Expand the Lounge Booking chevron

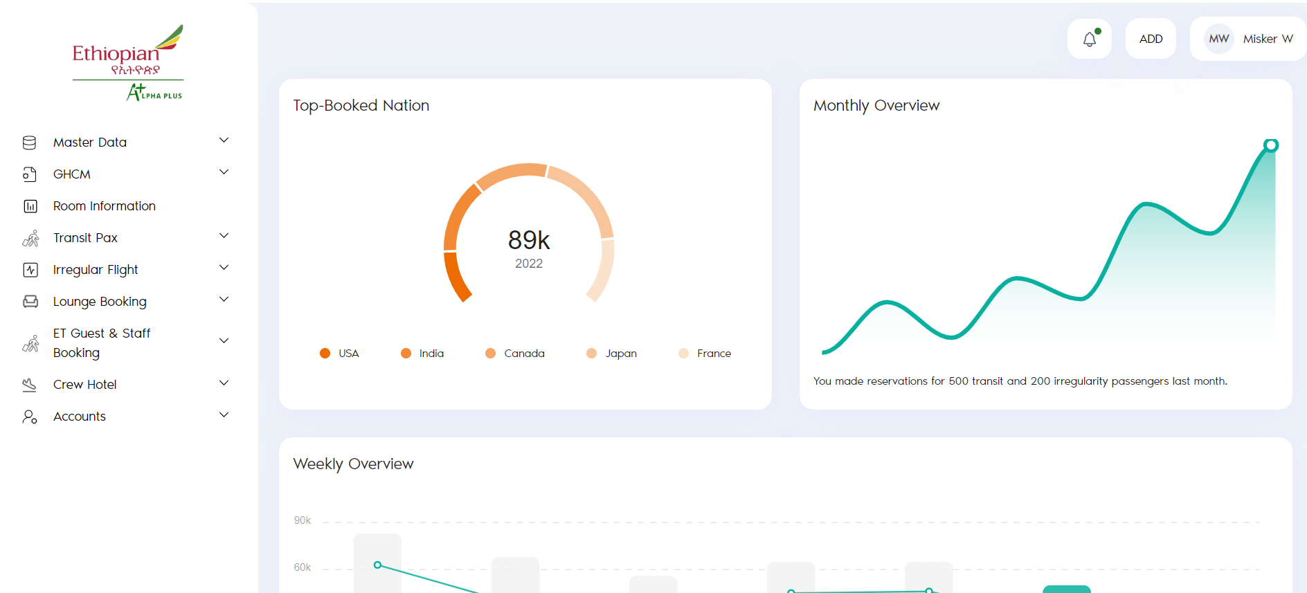click(224, 300)
